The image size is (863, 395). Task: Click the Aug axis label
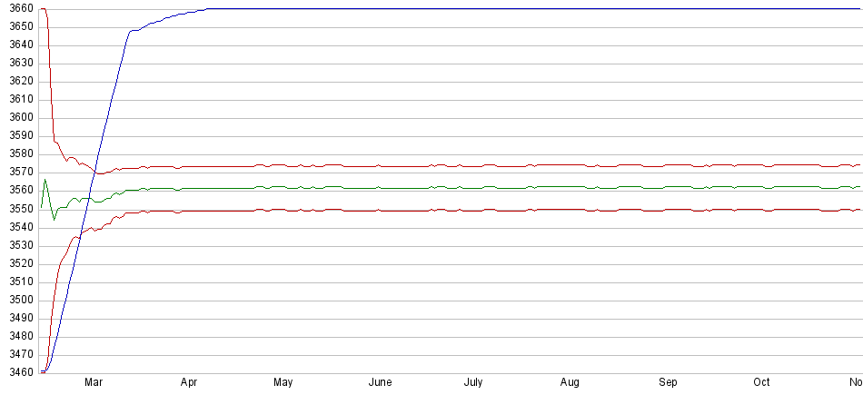[x=570, y=383]
